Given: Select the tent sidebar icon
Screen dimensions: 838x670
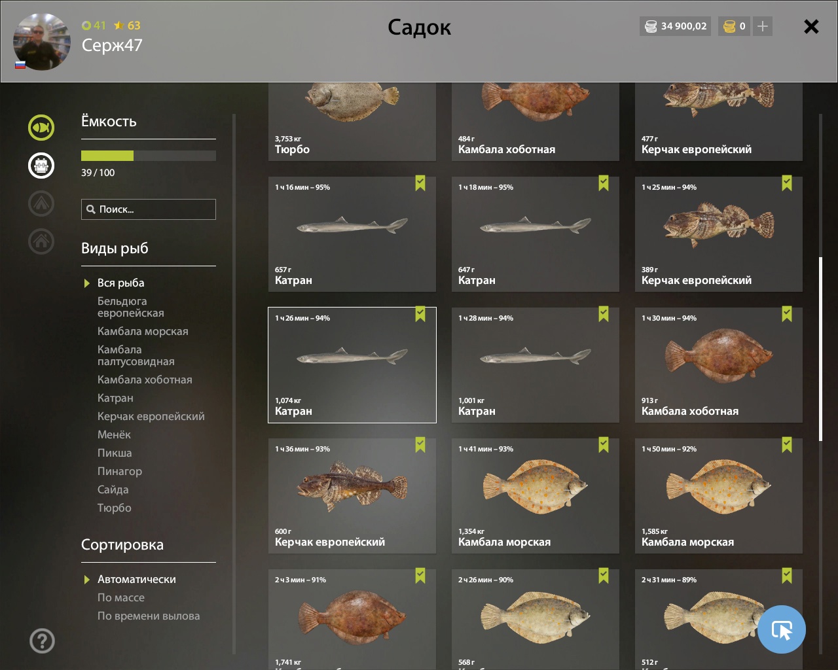Looking at the screenshot, I should coord(41,203).
